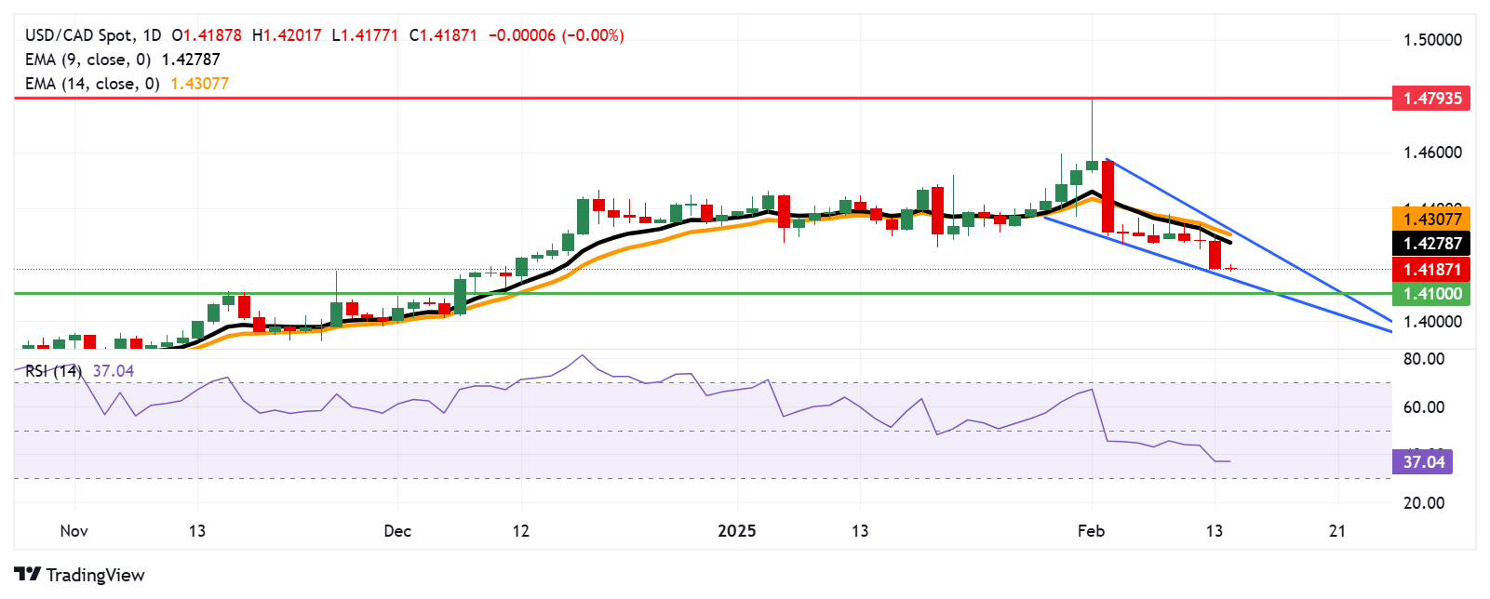This screenshot has height=599, width=1490.
Task: Click the red 1.47935 resistance price label
Action: click(x=1431, y=99)
